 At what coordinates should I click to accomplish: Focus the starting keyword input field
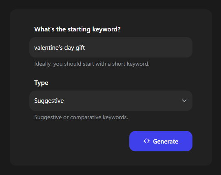(111, 47)
